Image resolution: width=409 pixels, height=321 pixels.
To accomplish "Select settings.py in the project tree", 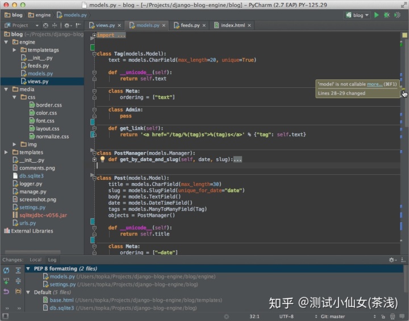I will 29,207.
